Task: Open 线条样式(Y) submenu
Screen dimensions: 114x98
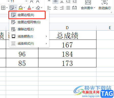Action: [29, 44]
